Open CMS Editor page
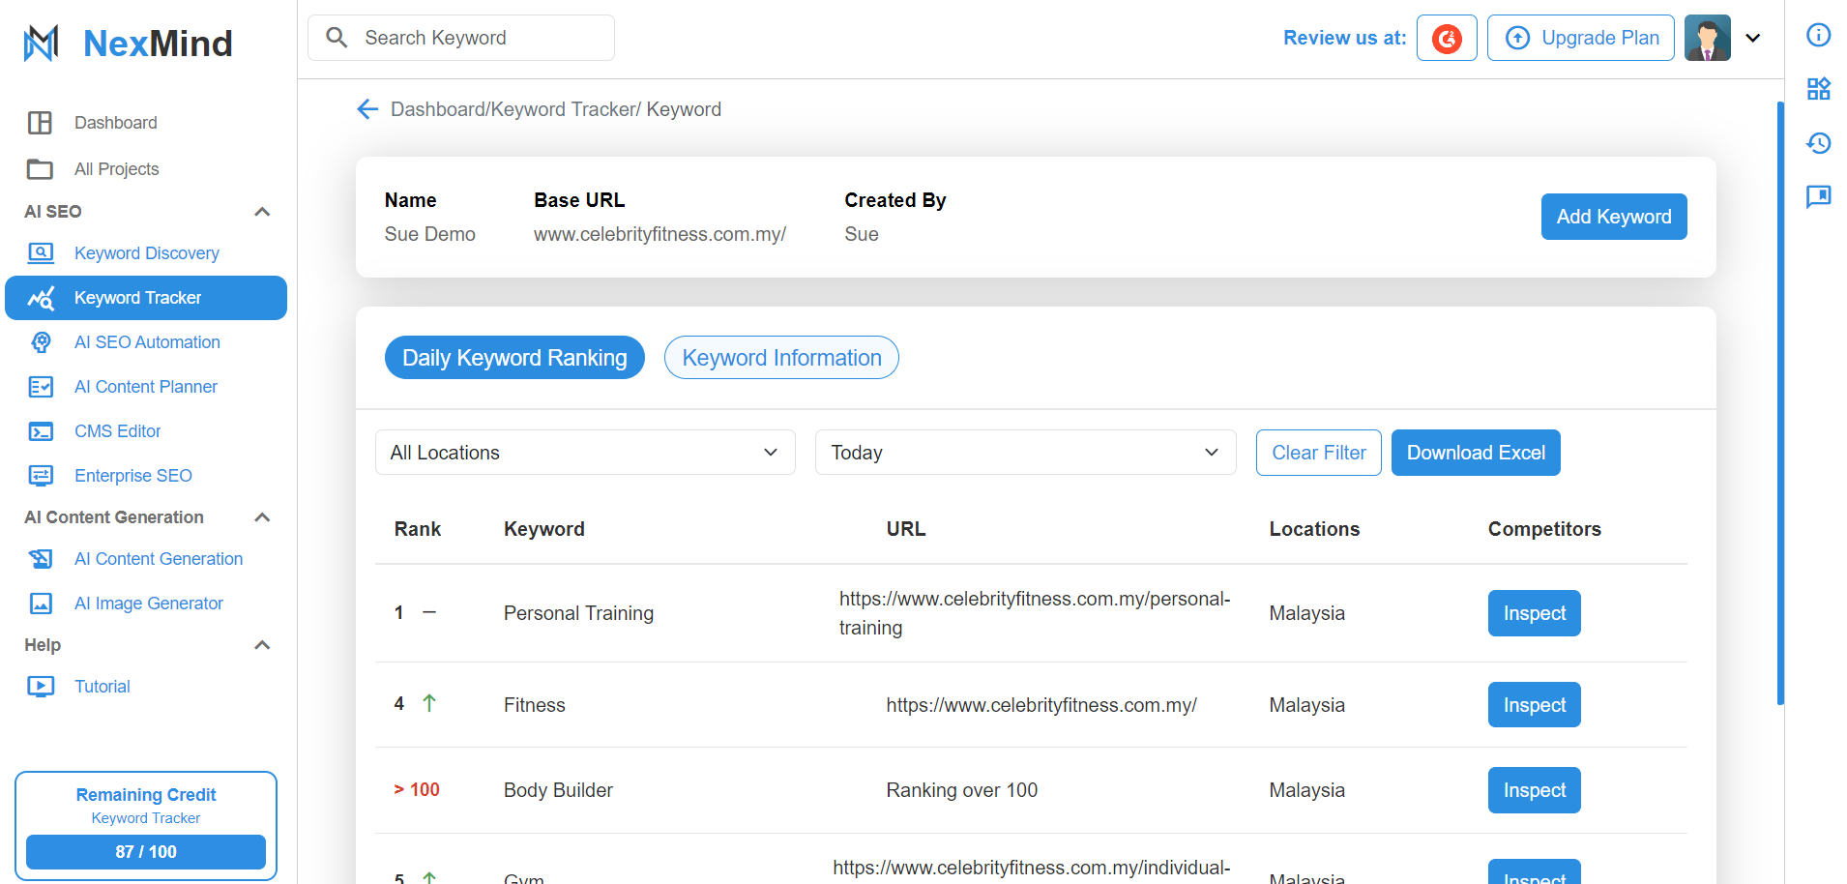The height and width of the screenshot is (884, 1847). pyautogui.click(x=118, y=431)
